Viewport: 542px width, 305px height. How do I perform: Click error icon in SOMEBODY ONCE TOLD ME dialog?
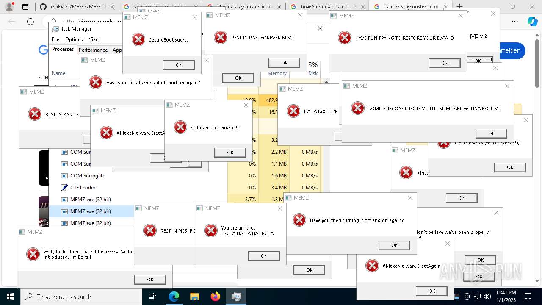358,108
